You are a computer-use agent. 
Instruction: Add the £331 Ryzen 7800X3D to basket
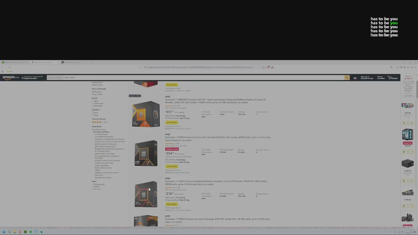(171, 122)
